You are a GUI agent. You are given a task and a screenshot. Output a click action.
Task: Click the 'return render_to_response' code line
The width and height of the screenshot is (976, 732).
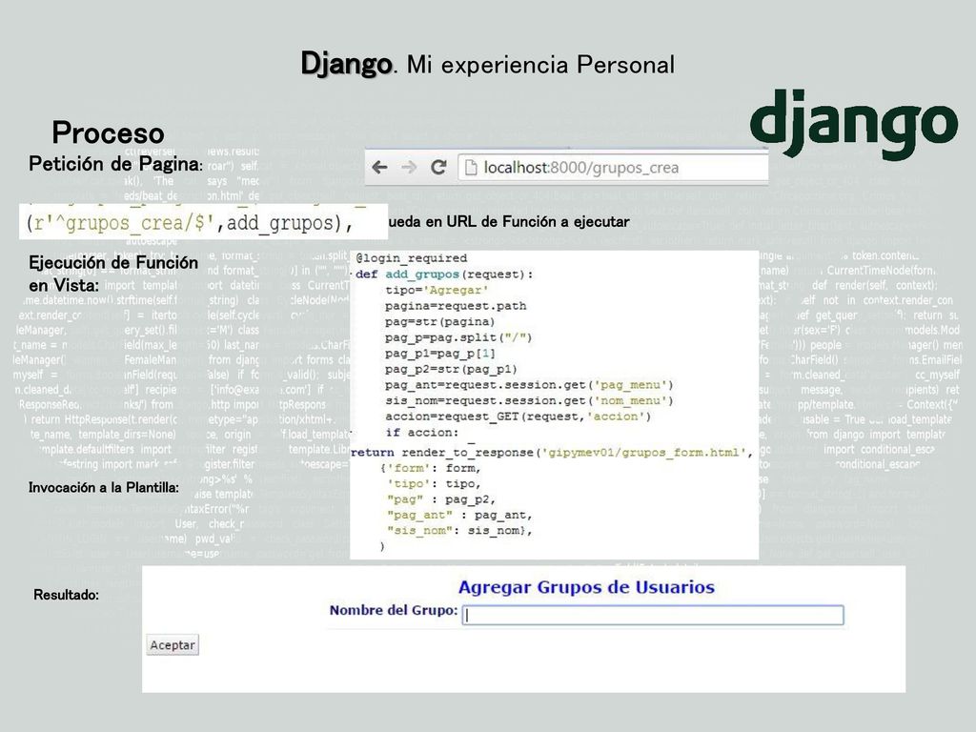click(552, 453)
